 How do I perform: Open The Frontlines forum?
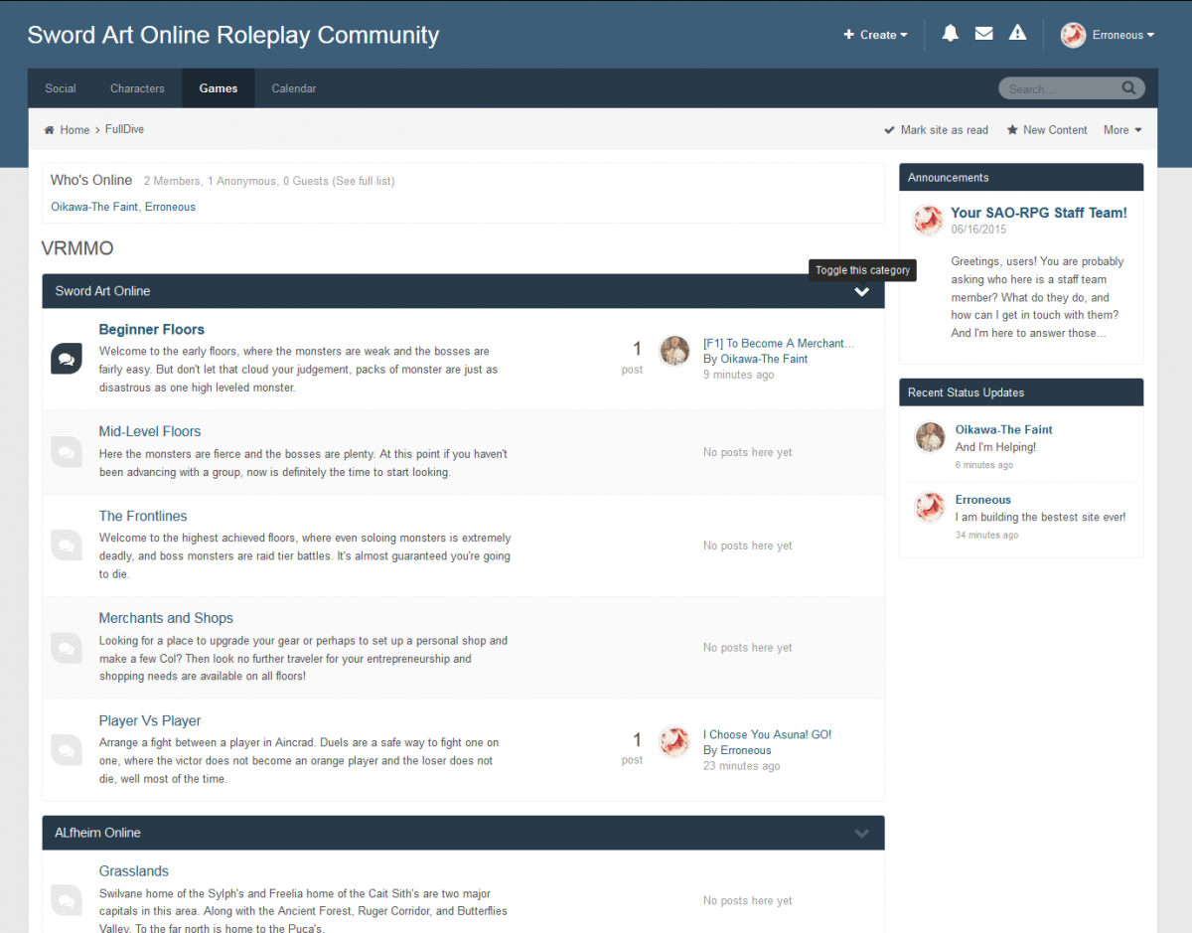point(143,516)
